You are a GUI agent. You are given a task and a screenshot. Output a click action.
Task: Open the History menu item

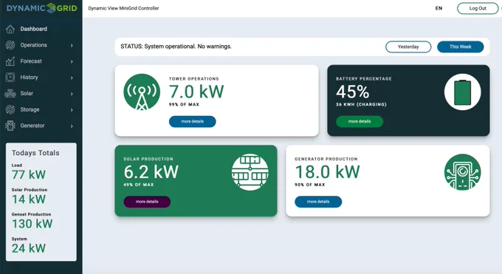click(29, 78)
